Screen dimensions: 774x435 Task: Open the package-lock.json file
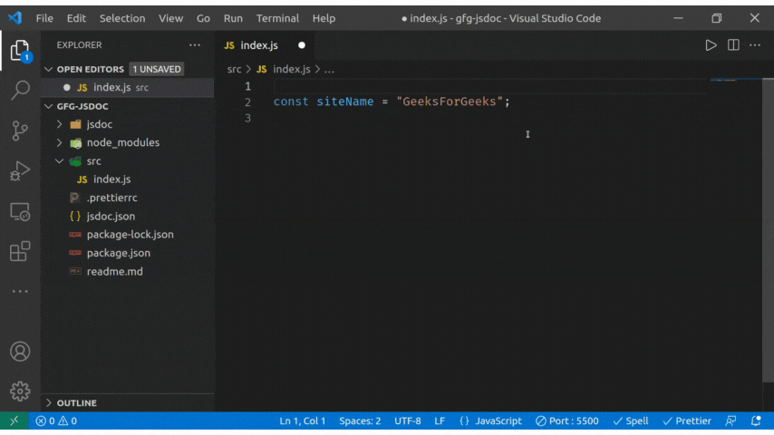tap(128, 235)
